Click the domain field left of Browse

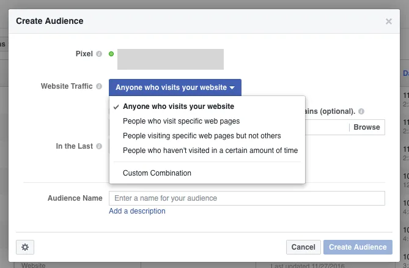point(326,127)
